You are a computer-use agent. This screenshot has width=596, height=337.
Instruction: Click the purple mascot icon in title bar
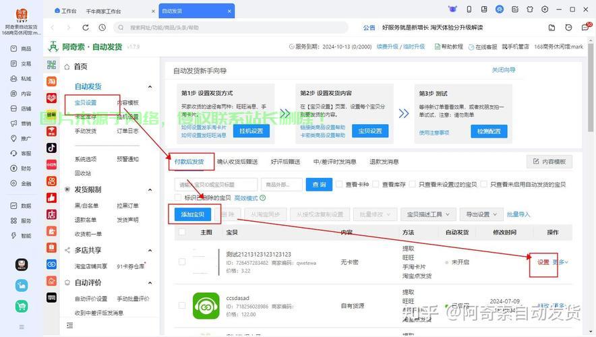pyautogui.click(x=452, y=9)
